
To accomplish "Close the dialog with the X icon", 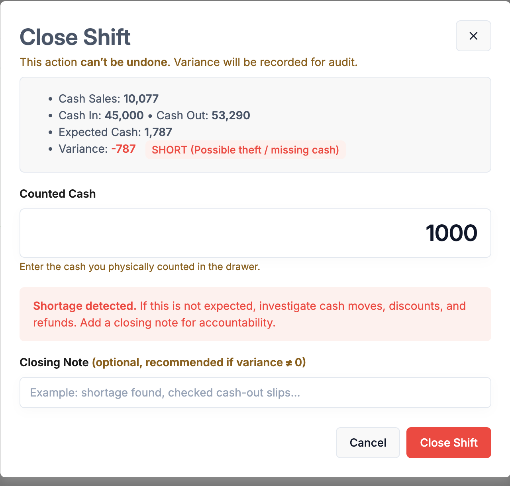I will coord(473,36).
